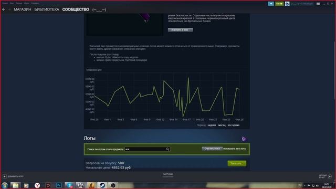
Task: Click the plus icon beside ДРУЗЬЯ И ЧАТ
Action: pyautogui.click(x=330, y=176)
